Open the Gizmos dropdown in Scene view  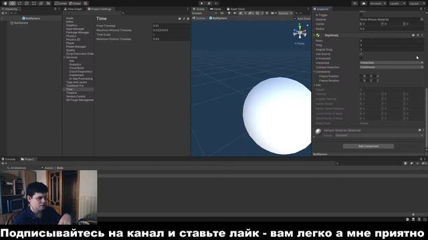286,13
